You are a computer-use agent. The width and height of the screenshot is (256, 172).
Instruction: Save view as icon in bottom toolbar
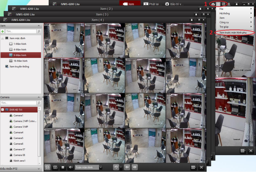[x=55, y=167]
